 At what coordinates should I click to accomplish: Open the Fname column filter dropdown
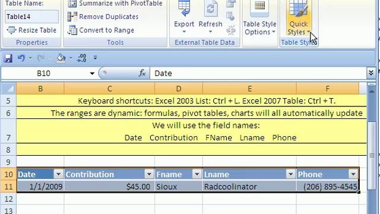(197, 174)
